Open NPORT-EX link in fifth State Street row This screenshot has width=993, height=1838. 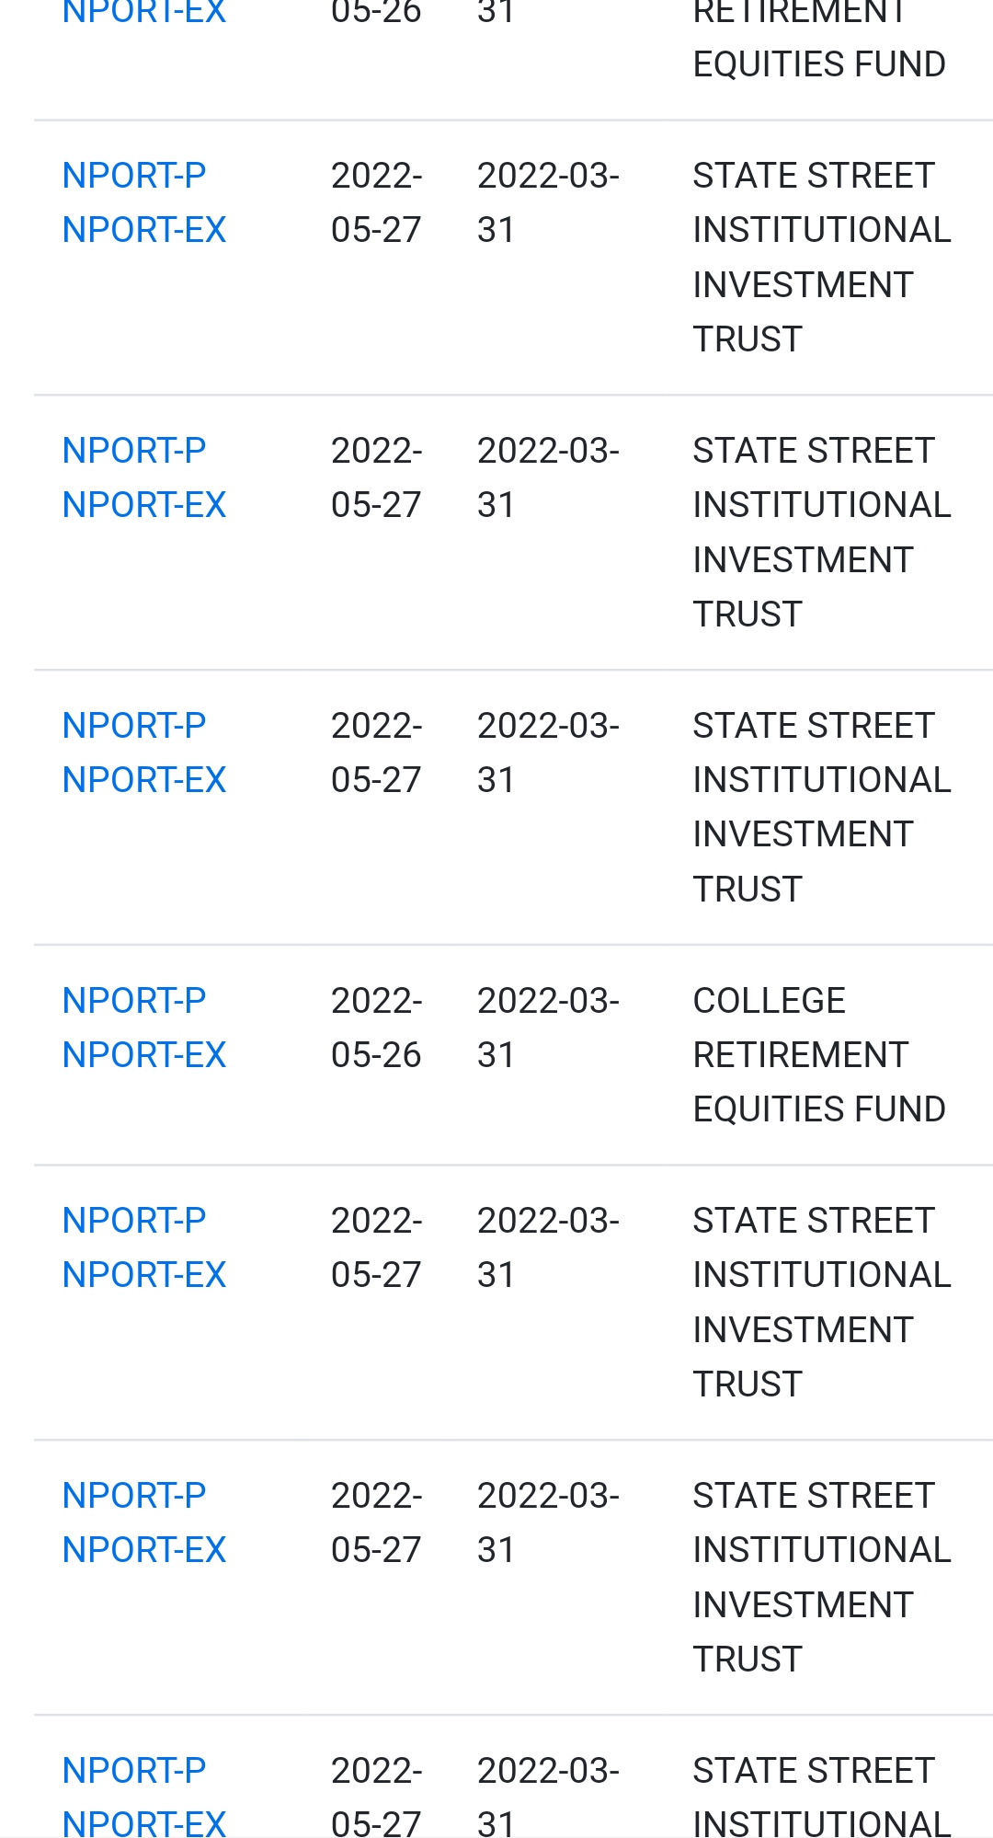(144, 1549)
